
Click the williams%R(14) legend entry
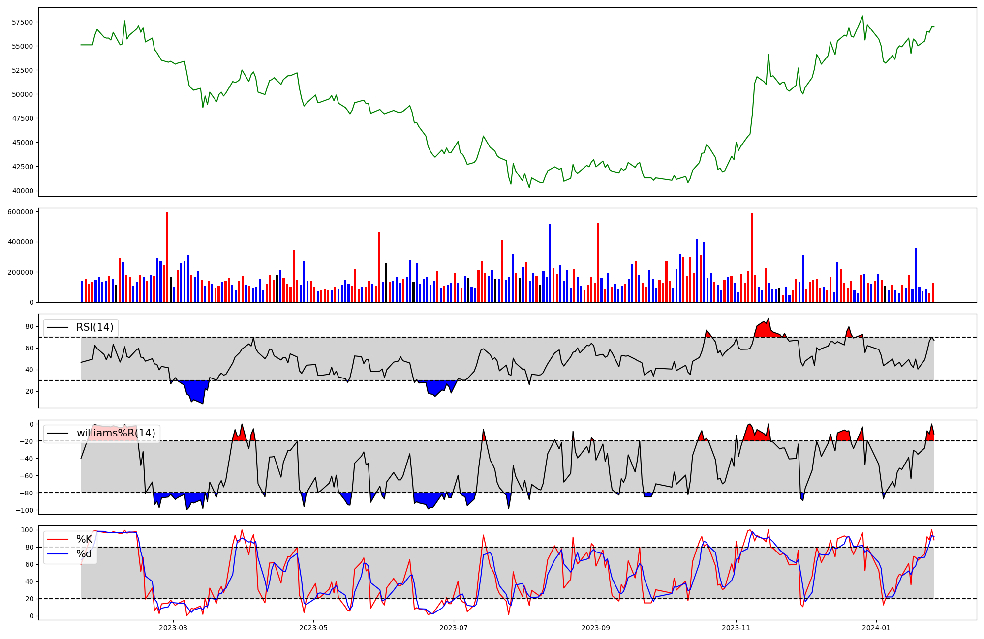click(116, 433)
